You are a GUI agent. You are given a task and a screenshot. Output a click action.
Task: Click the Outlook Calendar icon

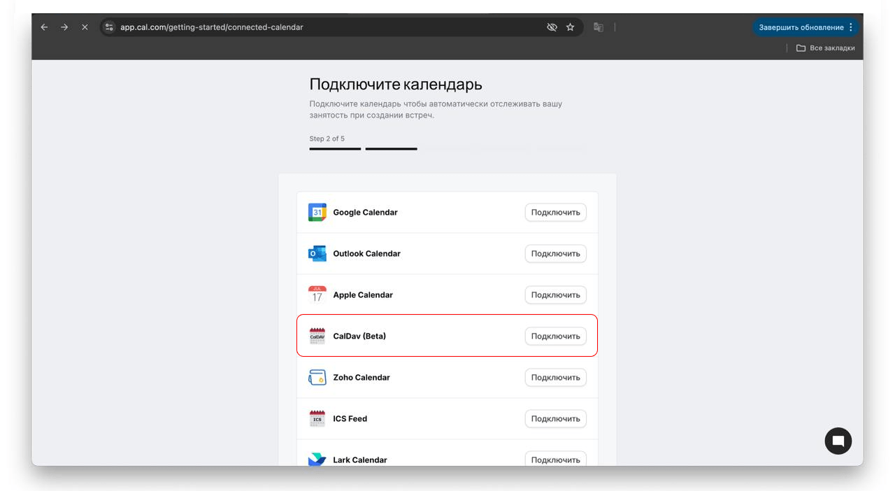coord(317,254)
